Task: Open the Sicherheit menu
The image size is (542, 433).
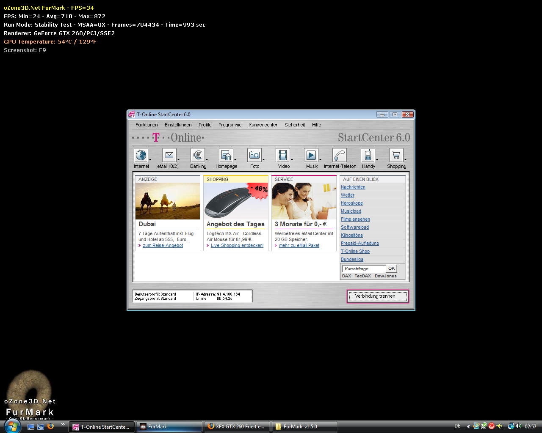Action: click(295, 125)
